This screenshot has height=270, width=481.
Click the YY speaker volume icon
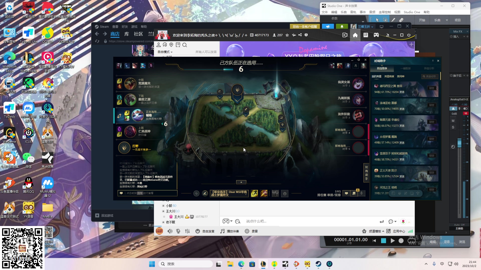coord(170,231)
